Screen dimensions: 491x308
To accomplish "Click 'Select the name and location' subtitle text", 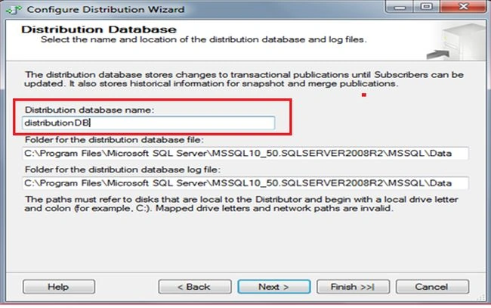I will (x=203, y=39).
